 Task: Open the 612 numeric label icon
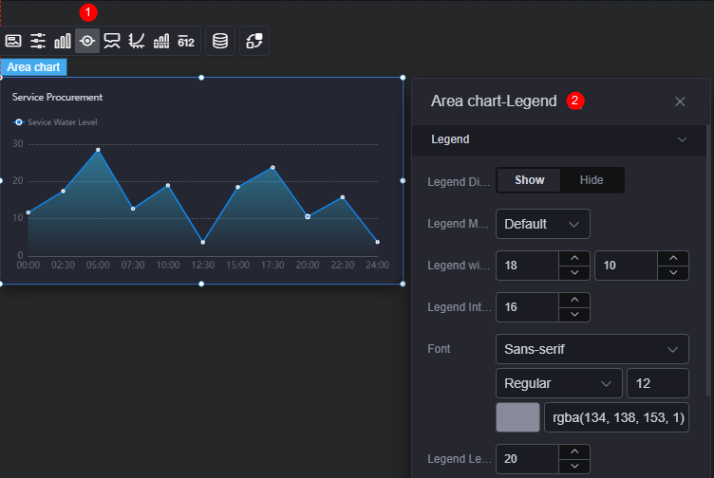(186, 41)
